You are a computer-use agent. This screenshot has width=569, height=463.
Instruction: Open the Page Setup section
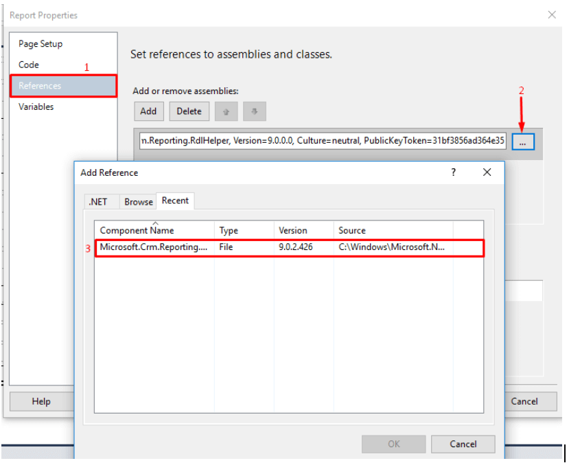[41, 43]
